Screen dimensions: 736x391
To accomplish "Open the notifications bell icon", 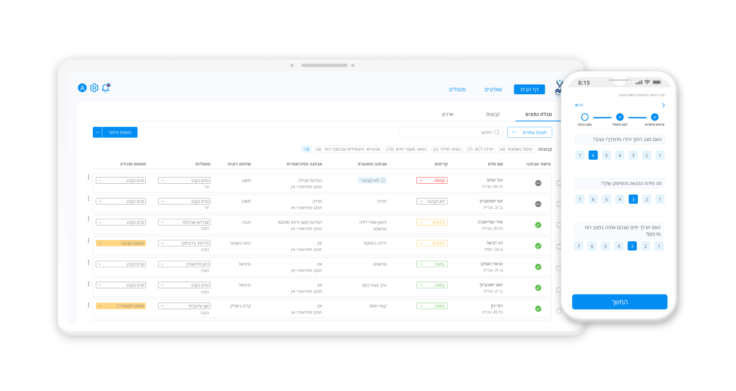I will click(106, 88).
